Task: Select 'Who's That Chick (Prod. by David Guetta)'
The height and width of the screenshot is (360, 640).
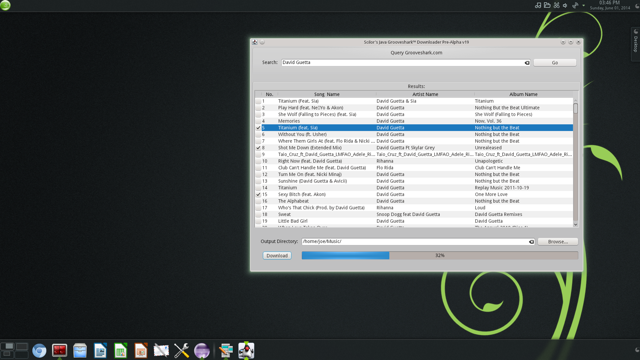Action: click(x=321, y=208)
